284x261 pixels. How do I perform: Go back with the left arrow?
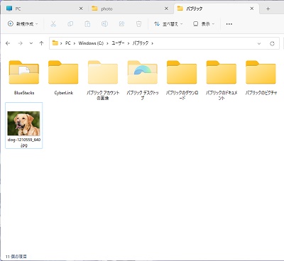8,43
